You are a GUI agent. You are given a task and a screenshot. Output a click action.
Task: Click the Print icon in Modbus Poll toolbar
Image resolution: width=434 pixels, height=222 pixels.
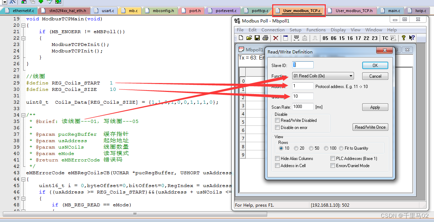265,38
